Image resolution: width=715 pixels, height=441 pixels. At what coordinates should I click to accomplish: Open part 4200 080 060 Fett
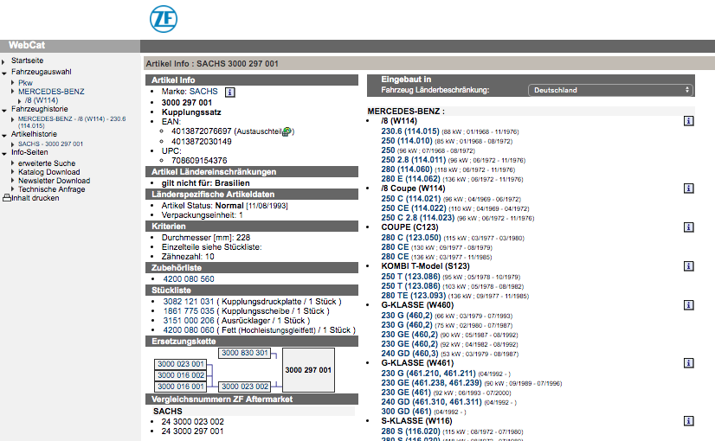[x=189, y=330]
